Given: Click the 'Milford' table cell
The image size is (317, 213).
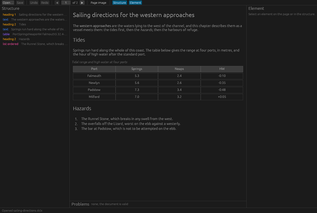Looking at the screenshot, I should (94, 97).
